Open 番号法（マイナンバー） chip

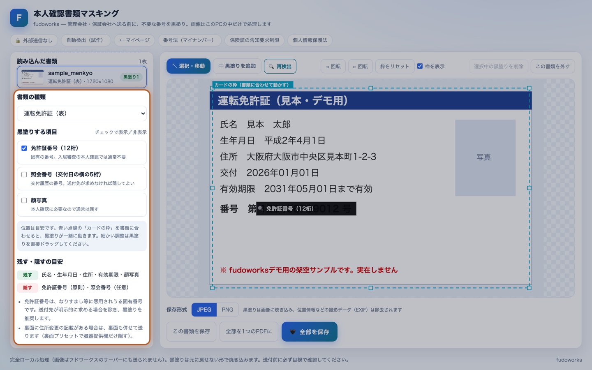190,40
